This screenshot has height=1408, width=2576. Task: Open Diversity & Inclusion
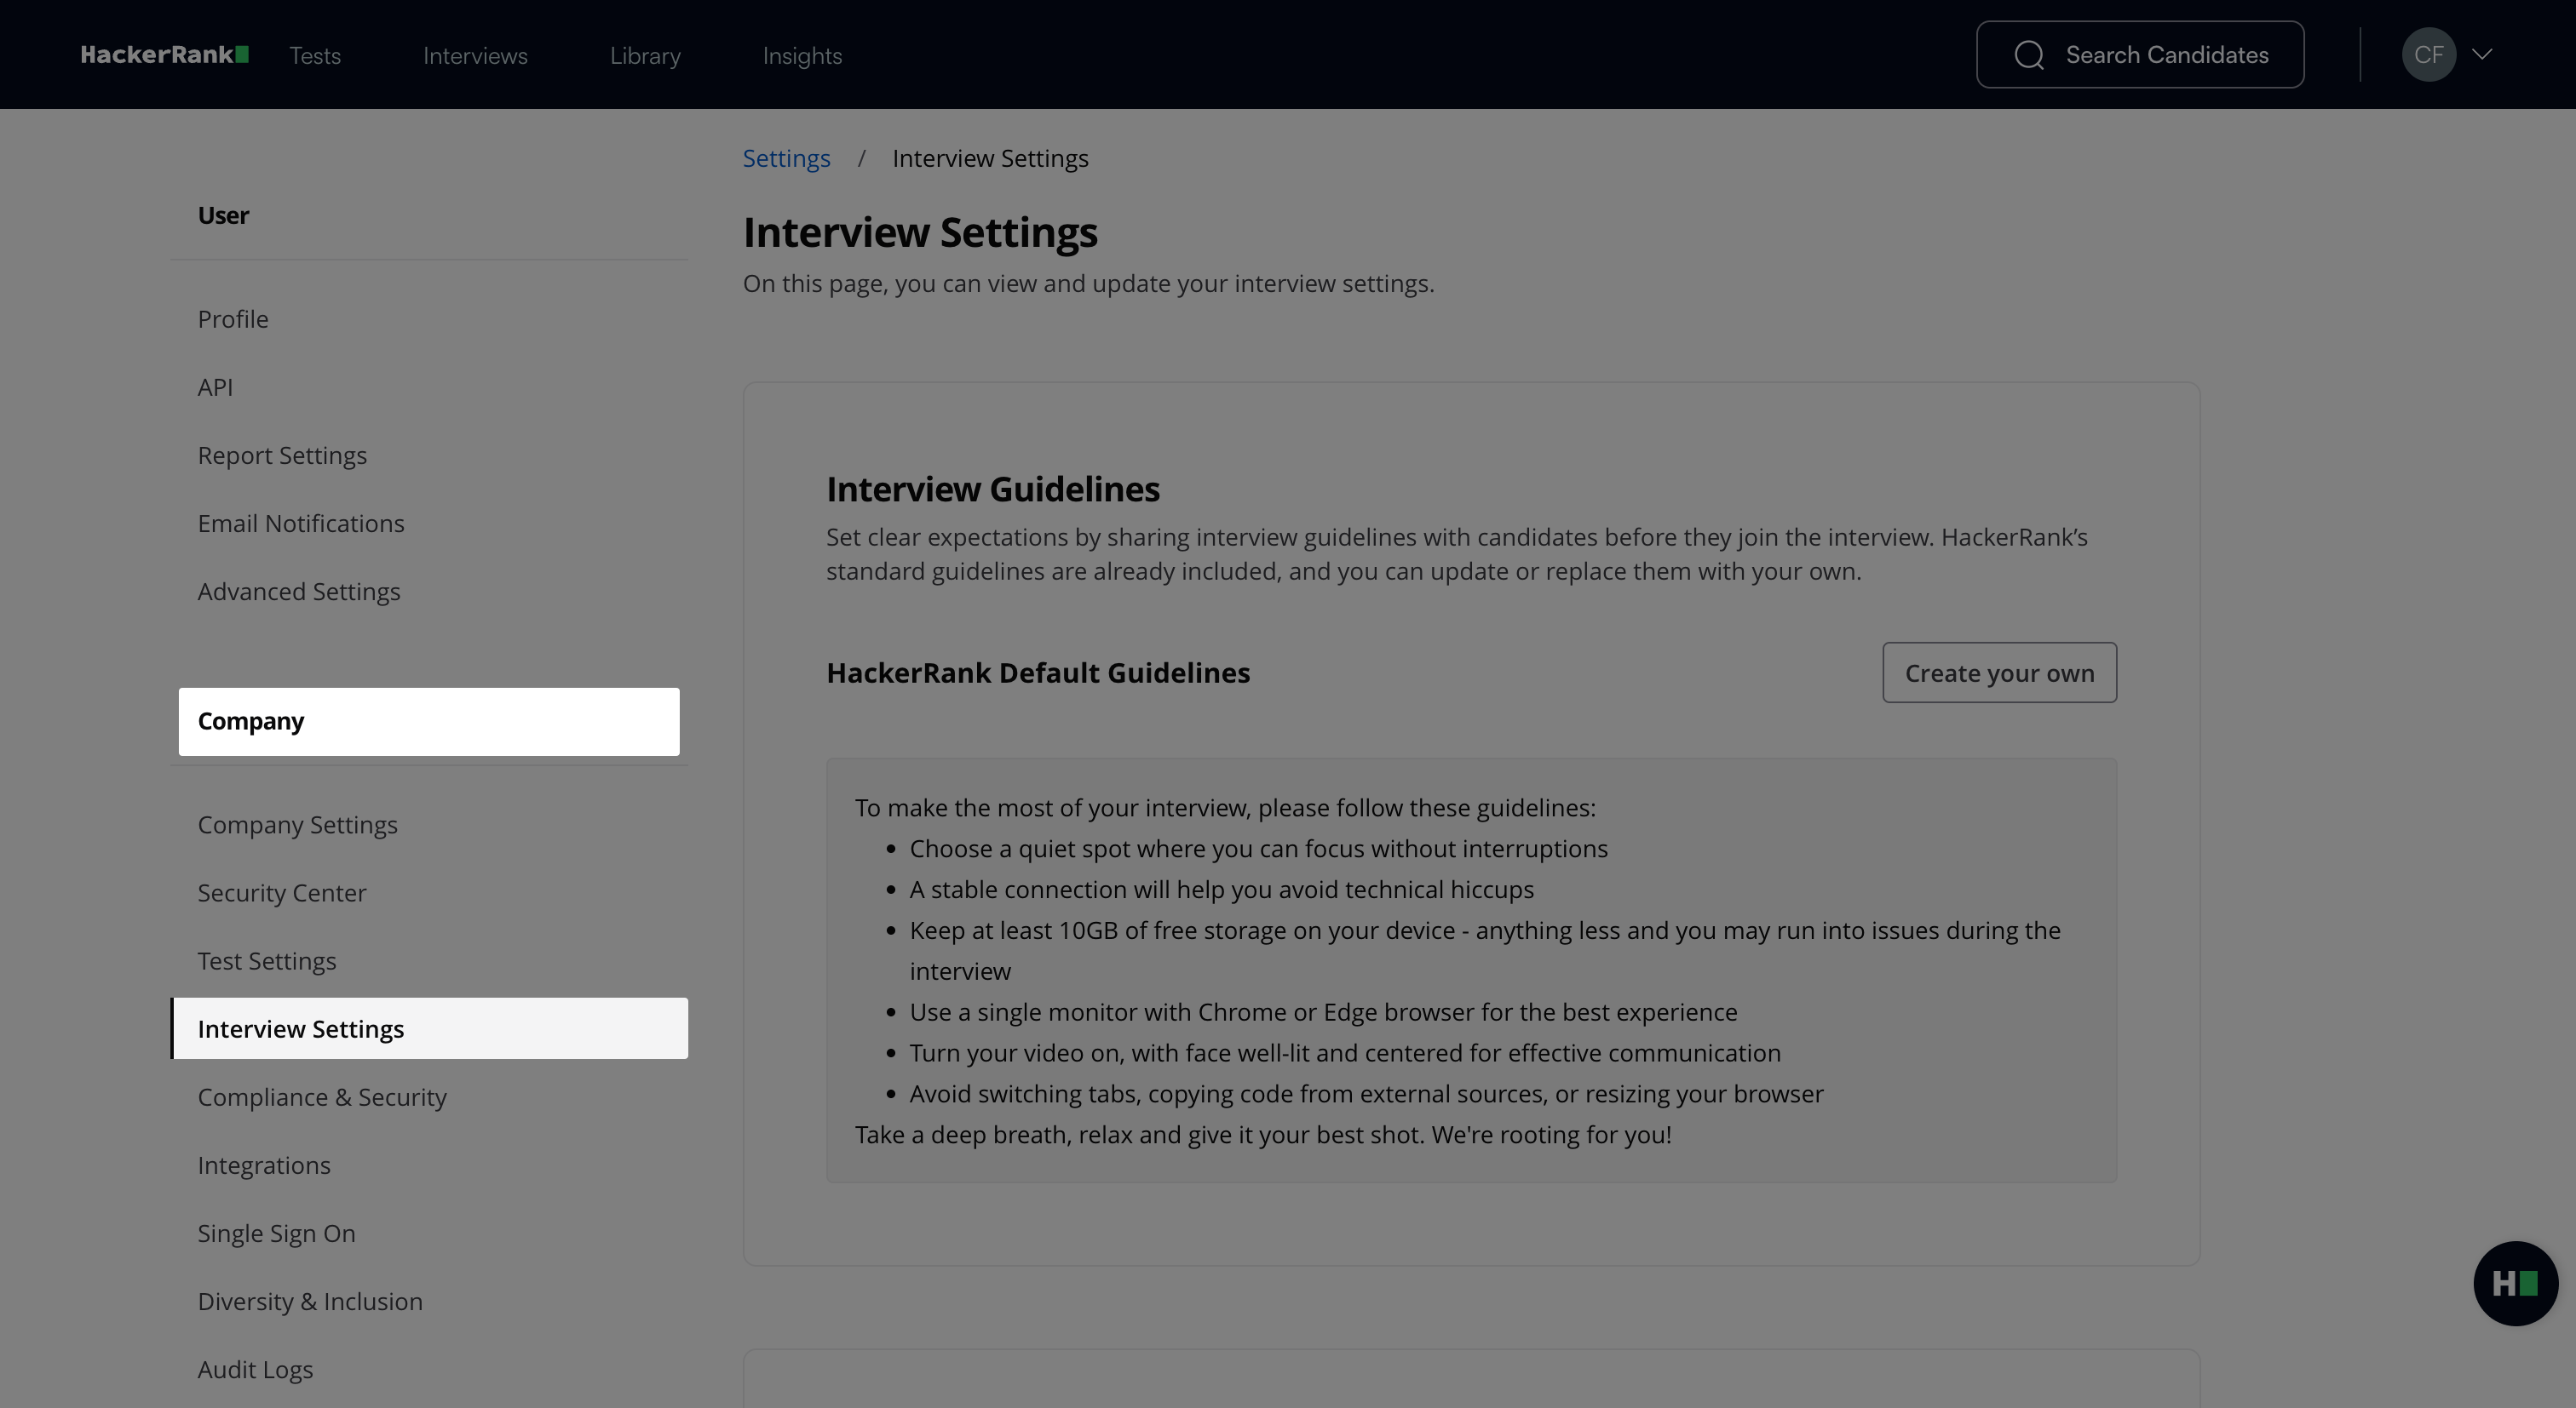tap(310, 1301)
